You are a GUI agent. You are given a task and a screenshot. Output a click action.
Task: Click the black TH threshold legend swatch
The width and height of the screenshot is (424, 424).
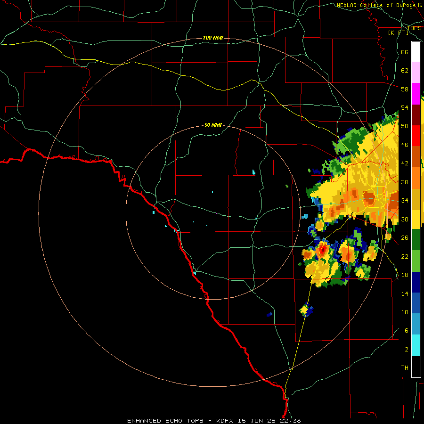[416, 367]
